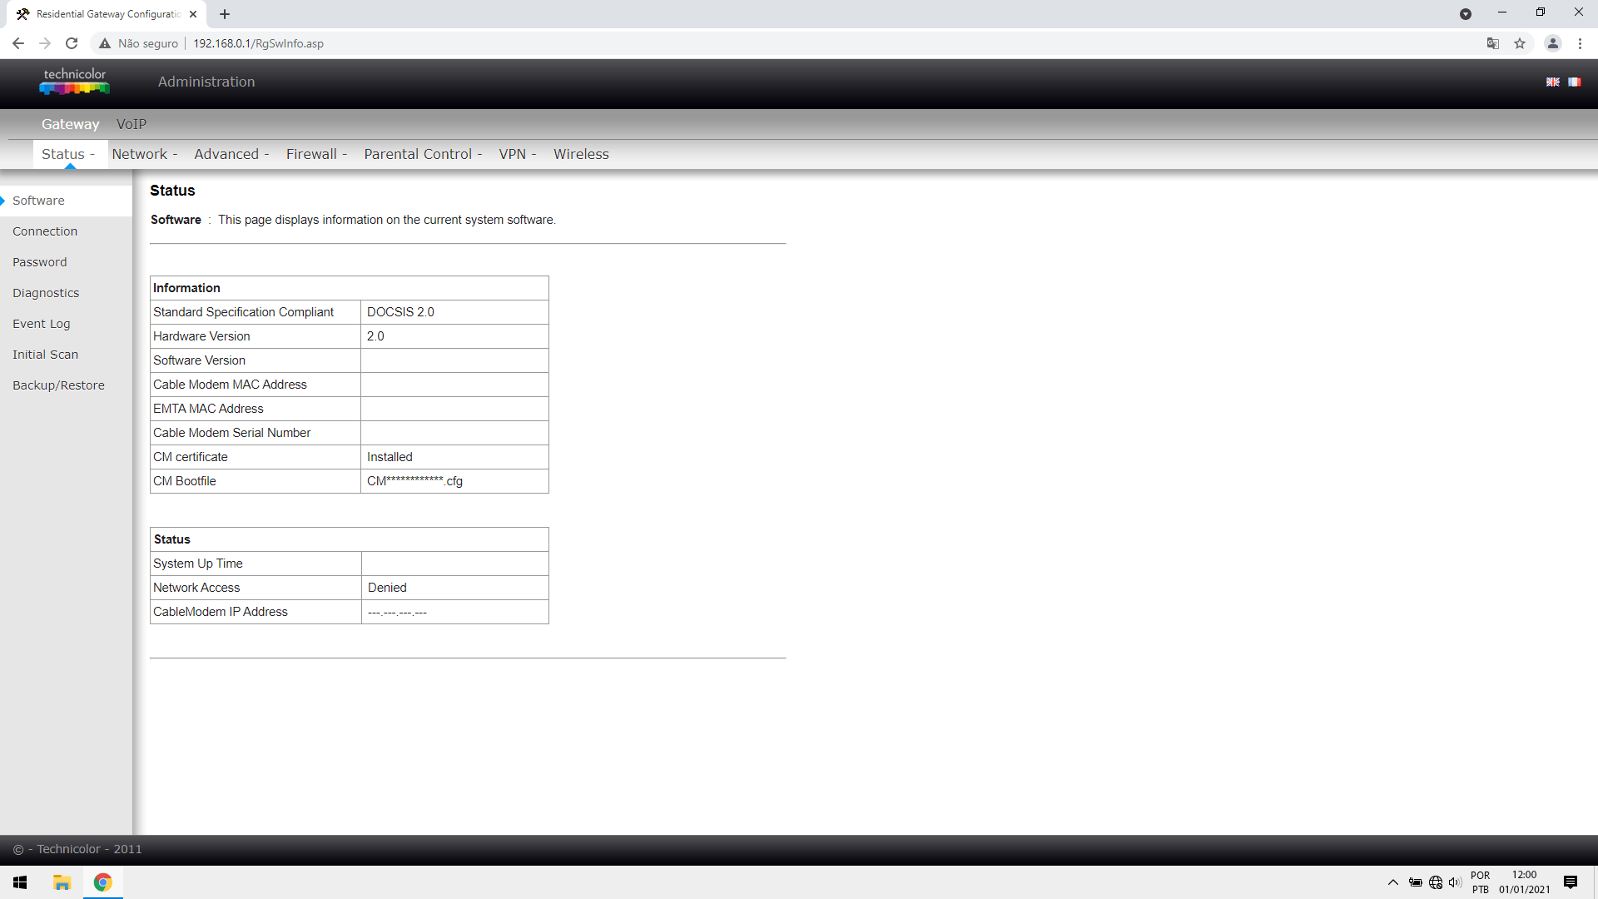Select the Diagnostics sidebar item
1598x899 pixels.
pos(46,292)
